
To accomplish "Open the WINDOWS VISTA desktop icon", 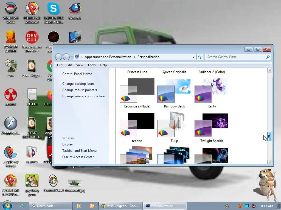I will [x=11, y=13].
